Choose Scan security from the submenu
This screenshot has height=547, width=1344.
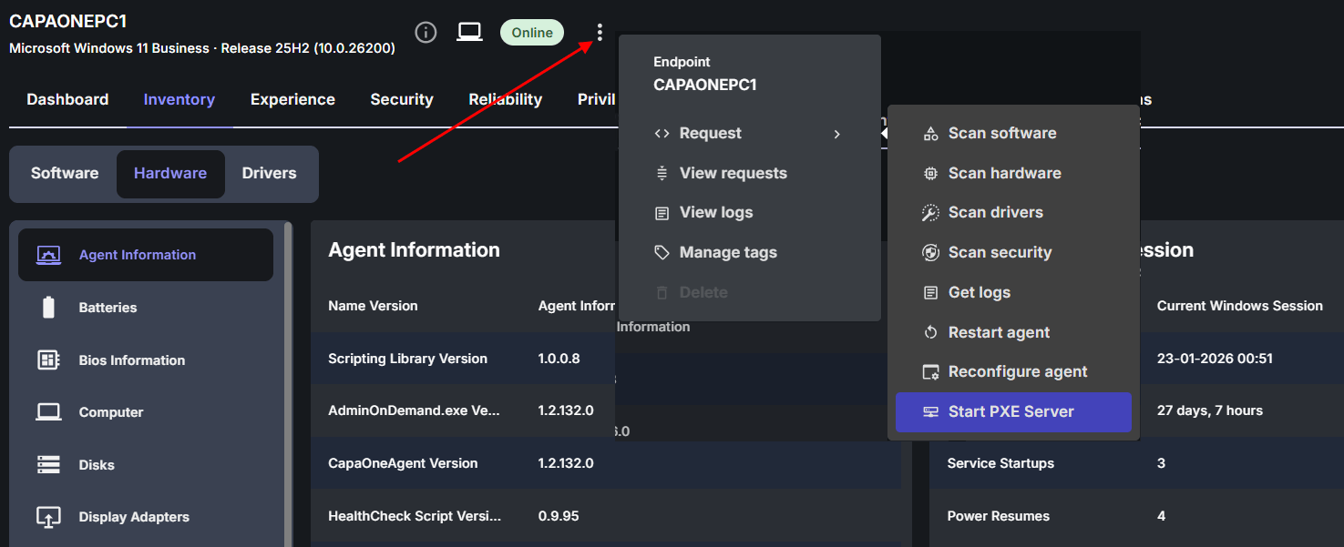click(x=1013, y=253)
